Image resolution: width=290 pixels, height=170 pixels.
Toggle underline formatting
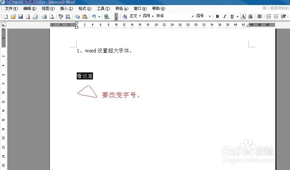(x=232, y=17)
